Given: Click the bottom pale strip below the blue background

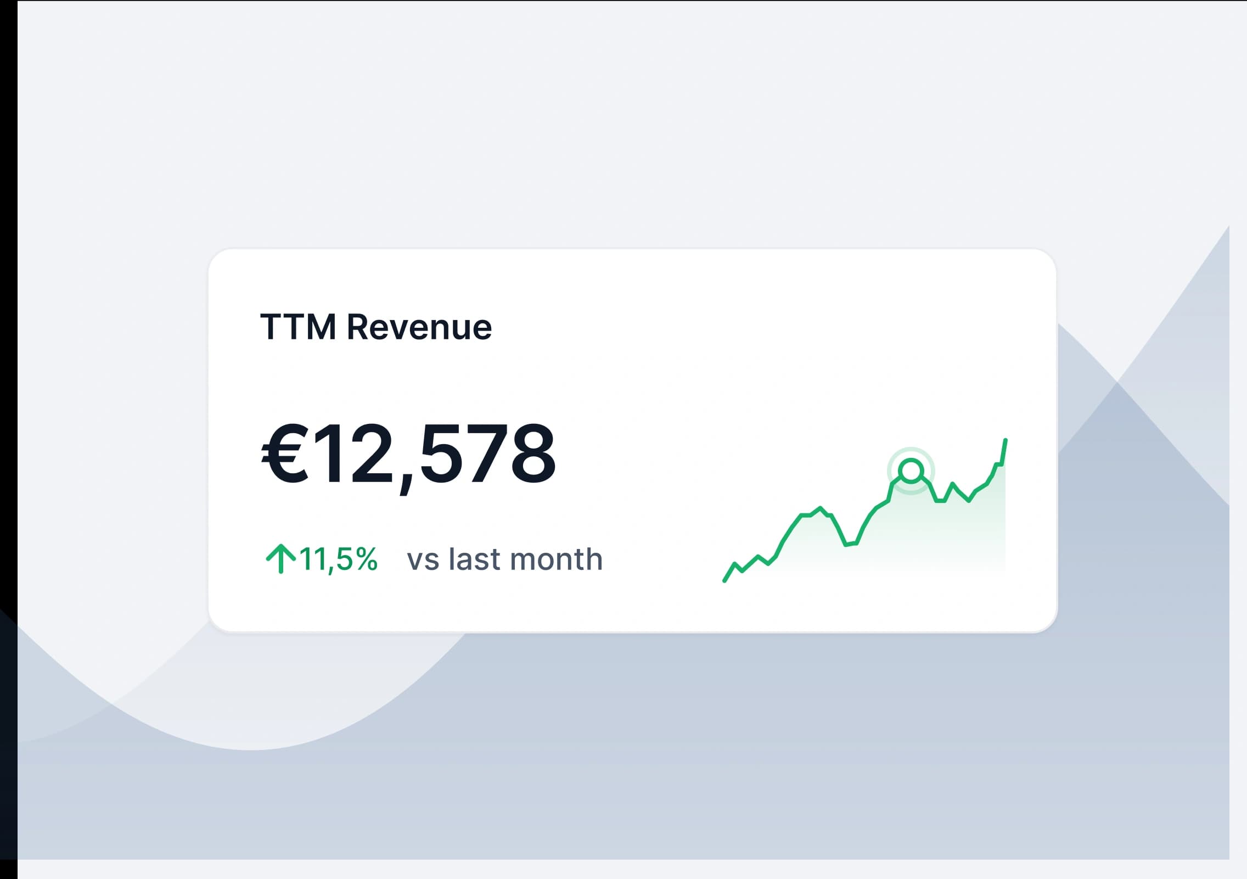Looking at the screenshot, I should coord(604,869).
